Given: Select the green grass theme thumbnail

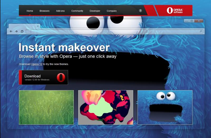Looking at the screenshot, I should coord(46,107).
